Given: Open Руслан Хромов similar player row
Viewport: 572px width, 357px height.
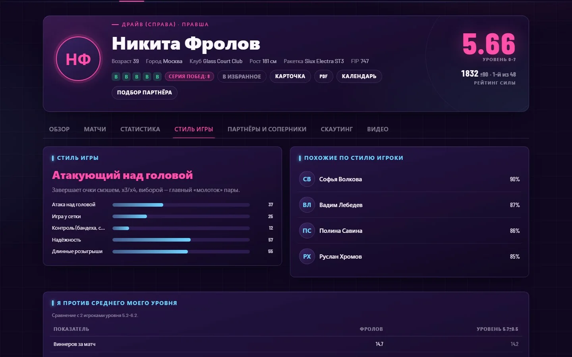Looking at the screenshot, I should (x=409, y=257).
